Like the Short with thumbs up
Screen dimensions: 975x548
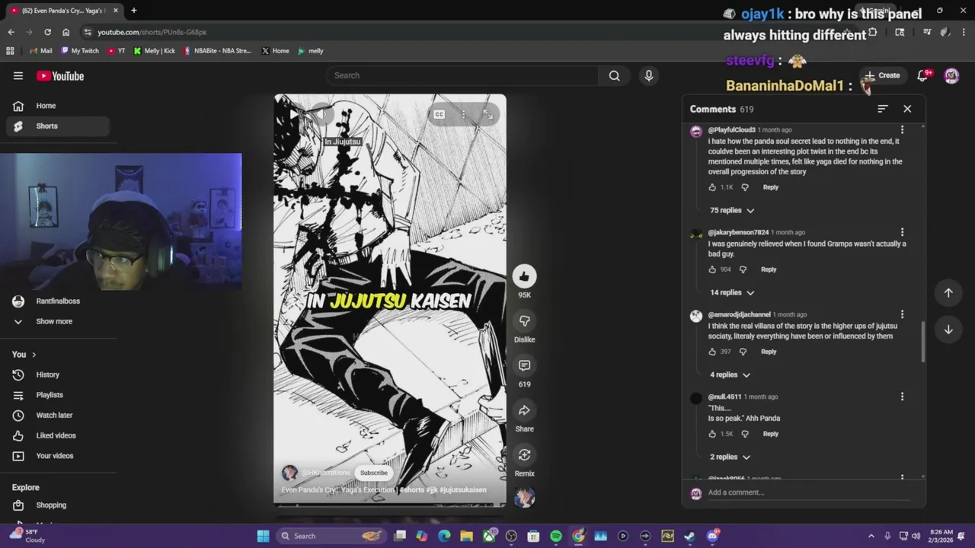click(524, 276)
